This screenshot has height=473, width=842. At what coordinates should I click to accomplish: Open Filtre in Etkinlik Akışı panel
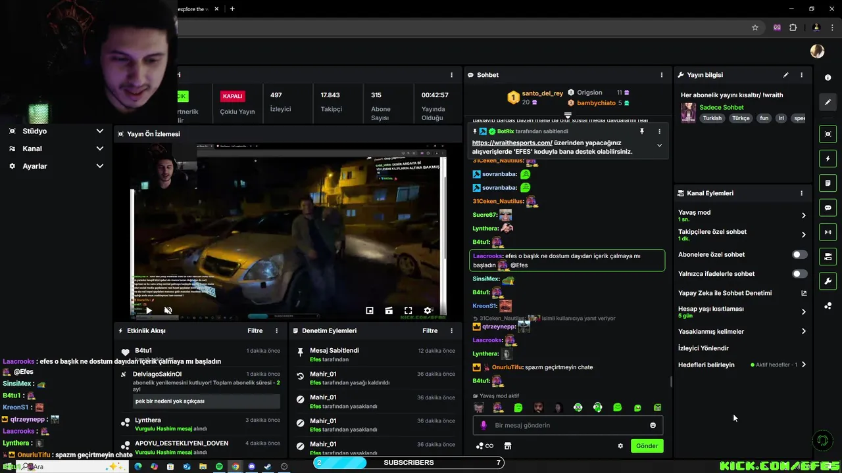click(x=255, y=330)
